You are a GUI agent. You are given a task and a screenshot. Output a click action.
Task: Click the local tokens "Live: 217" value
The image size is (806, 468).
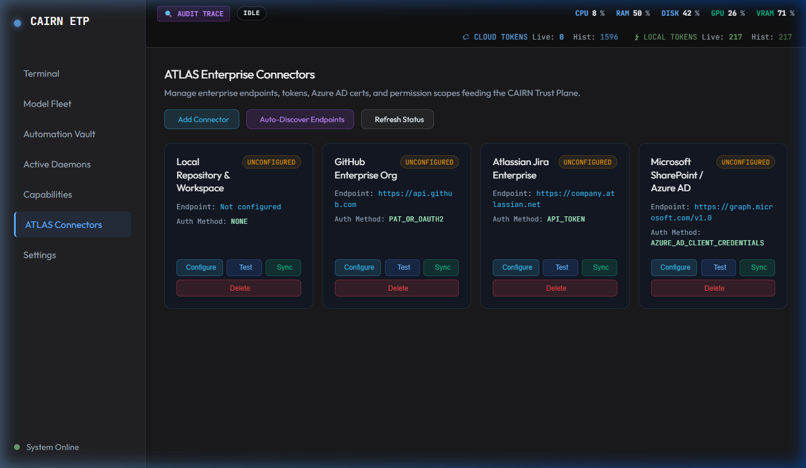[722, 37]
